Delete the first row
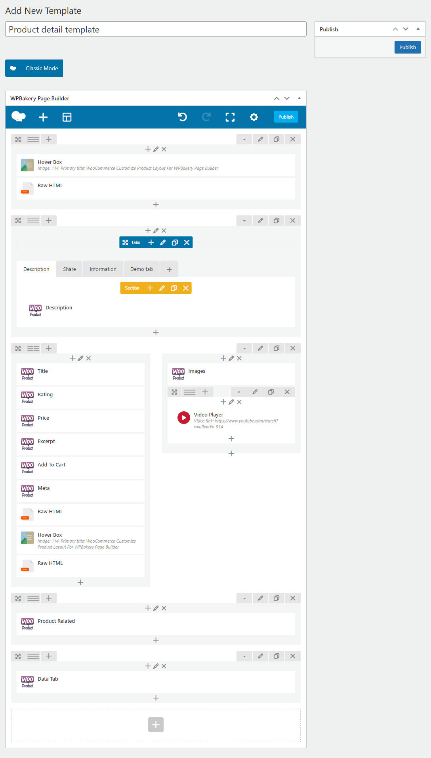 coord(293,139)
